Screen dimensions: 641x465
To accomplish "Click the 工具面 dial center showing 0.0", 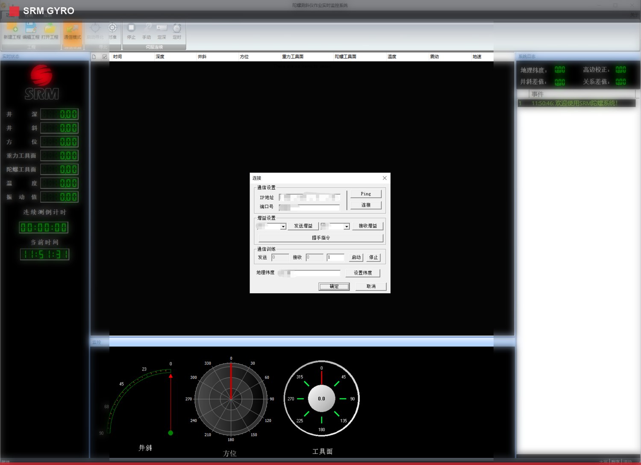I will (321, 398).
